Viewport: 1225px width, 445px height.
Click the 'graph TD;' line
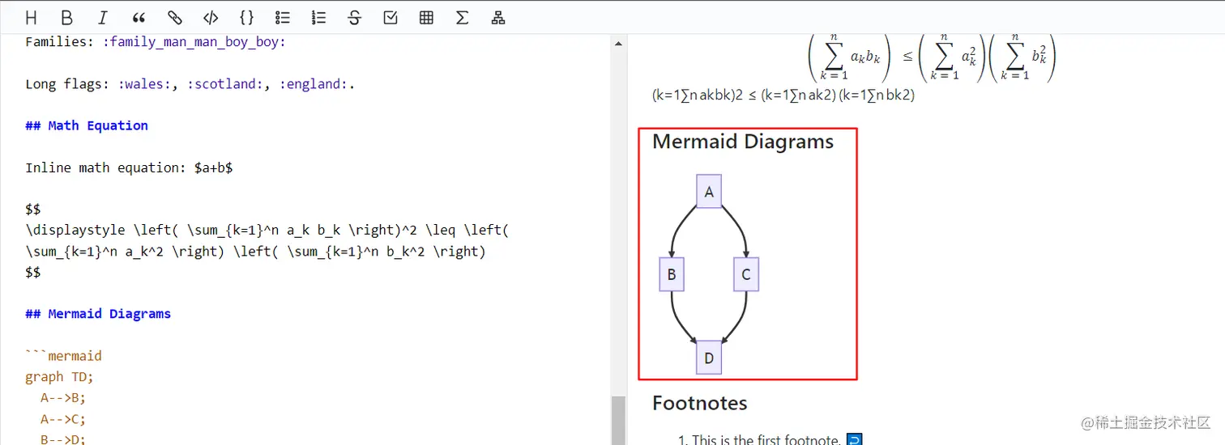tap(60, 376)
